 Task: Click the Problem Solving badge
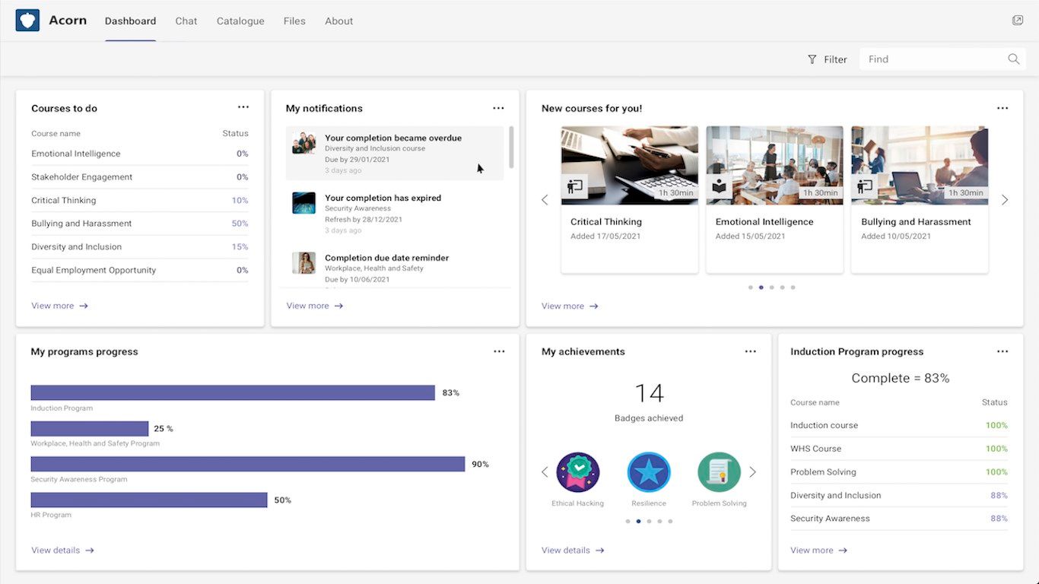[x=719, y=472]
